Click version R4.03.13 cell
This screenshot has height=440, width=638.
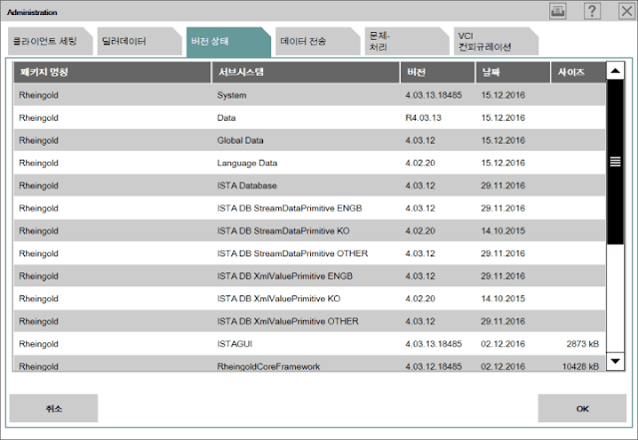[x=423, y=118]
